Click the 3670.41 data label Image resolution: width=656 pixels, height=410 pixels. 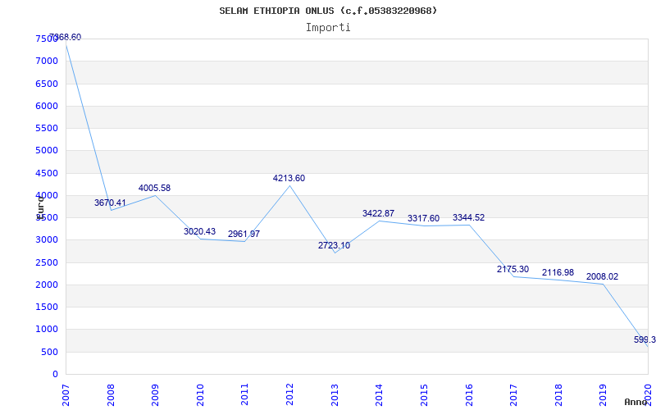click(110, 203)
